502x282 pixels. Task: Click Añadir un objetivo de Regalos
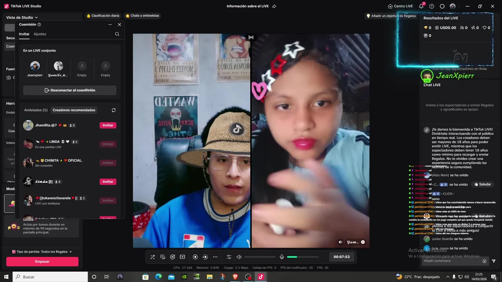point(391,16)
